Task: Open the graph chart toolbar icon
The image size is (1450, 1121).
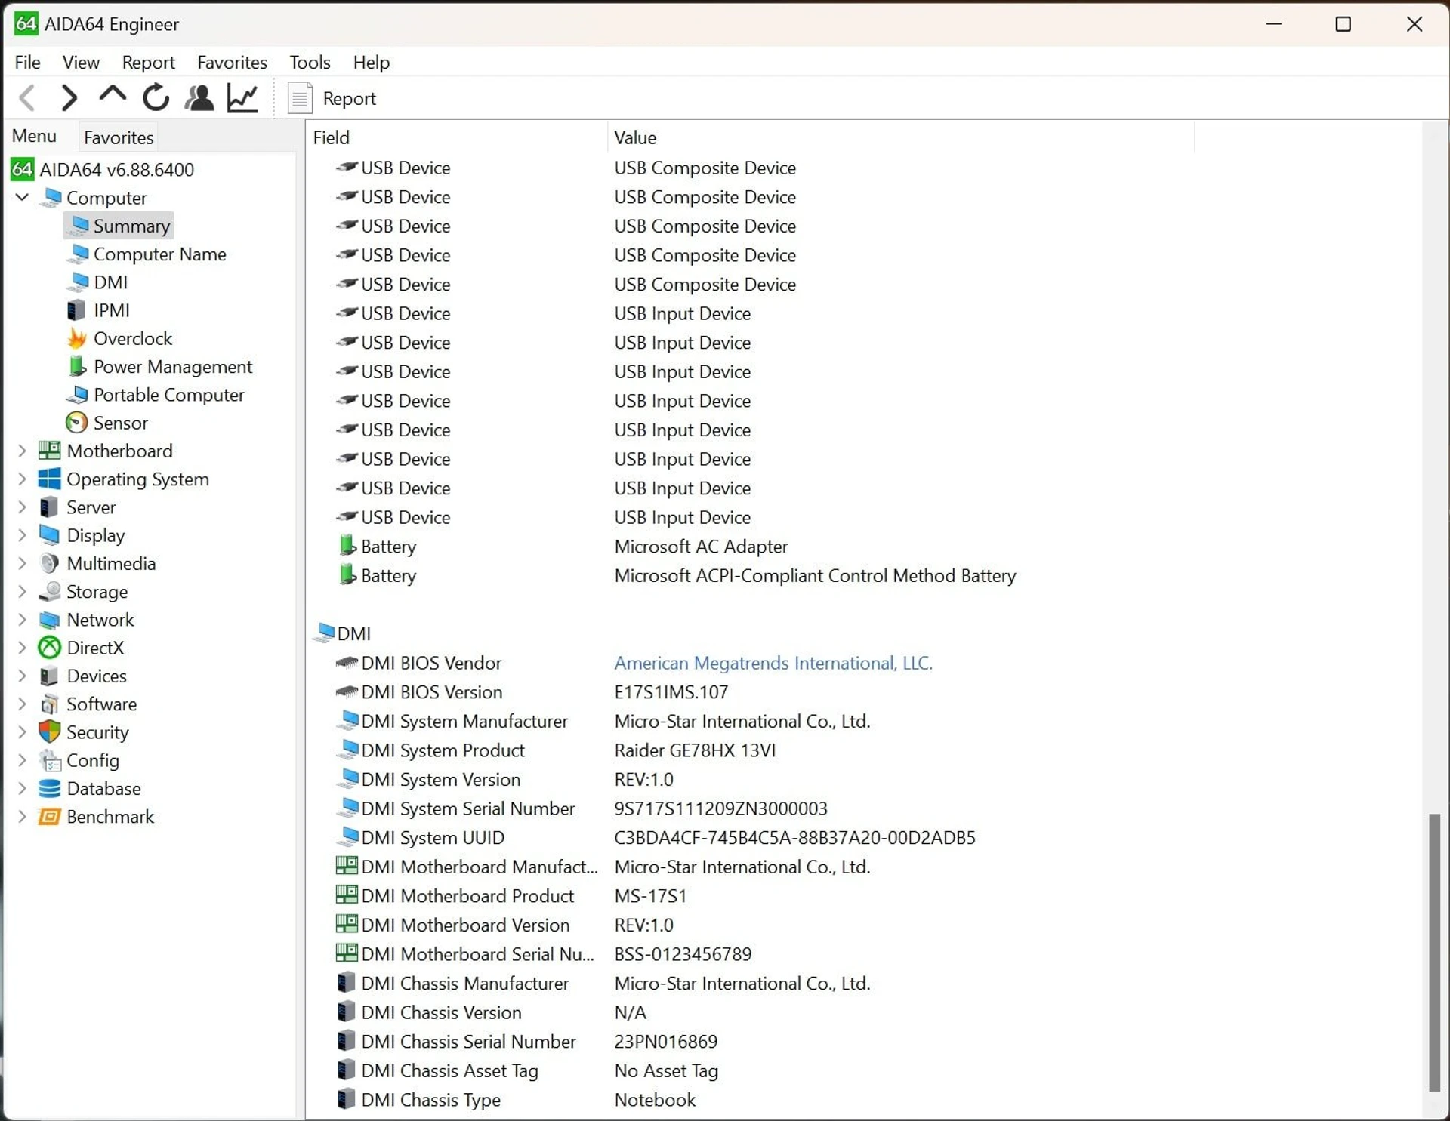Action: point(242,98)
